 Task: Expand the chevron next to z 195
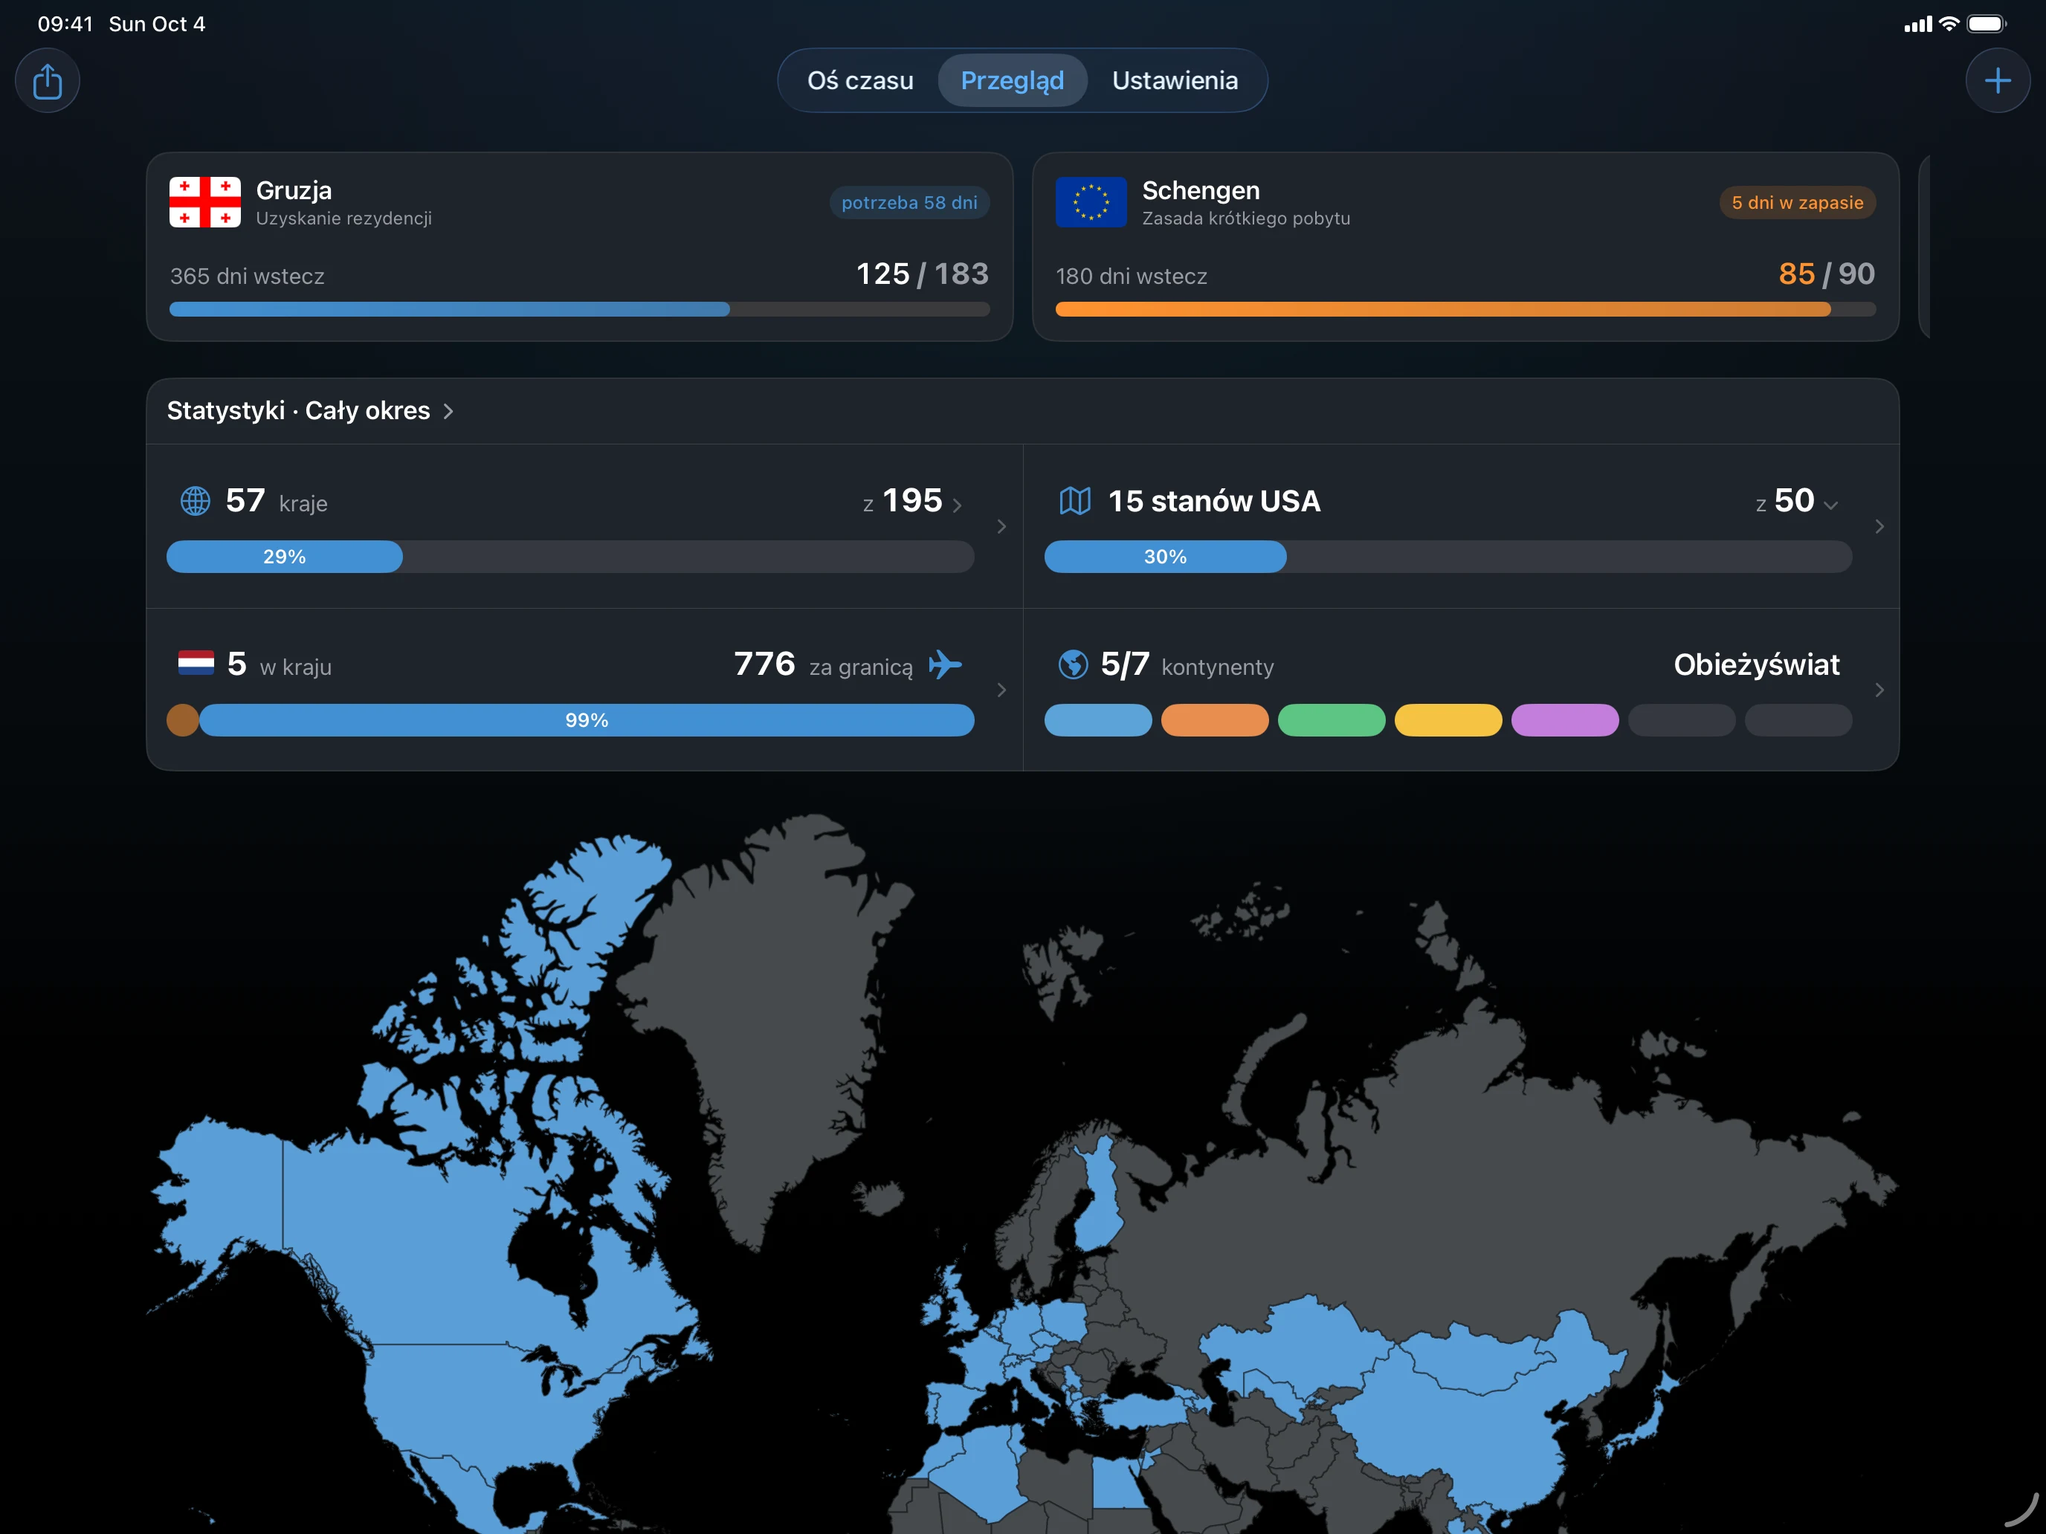tap(958, 505)
